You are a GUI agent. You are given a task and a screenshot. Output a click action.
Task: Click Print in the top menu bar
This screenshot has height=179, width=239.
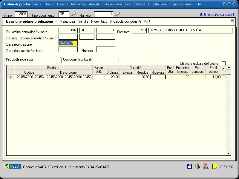[128, 4]
